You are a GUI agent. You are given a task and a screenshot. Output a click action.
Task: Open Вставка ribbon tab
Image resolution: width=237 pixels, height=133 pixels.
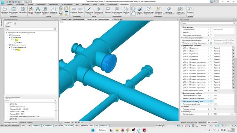coord(30,4)
